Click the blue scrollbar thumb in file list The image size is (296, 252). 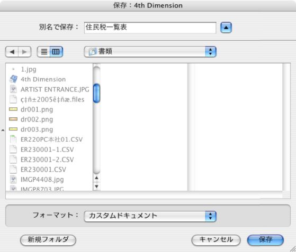[x=97, y=93]
